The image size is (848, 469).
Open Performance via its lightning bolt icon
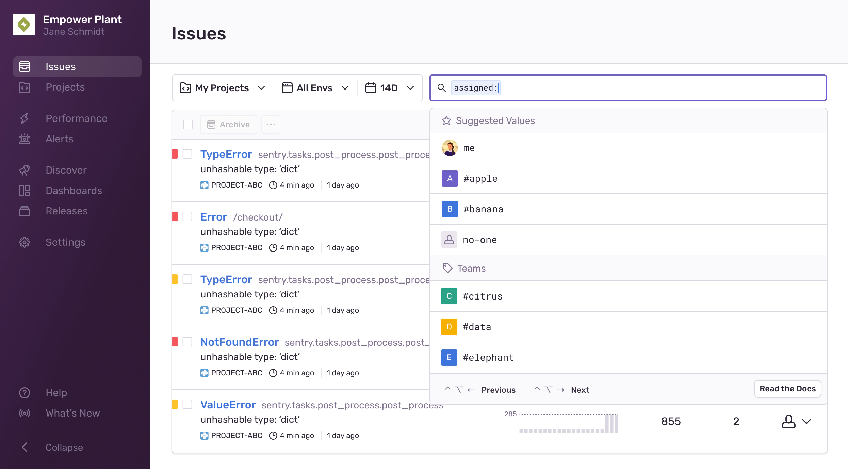25,118
